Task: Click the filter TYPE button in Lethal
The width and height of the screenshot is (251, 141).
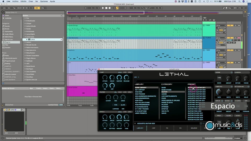Action: pyautogui.click(x=116, y=105)
